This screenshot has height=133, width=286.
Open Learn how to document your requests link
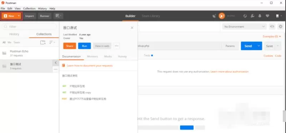coord(90,65)
